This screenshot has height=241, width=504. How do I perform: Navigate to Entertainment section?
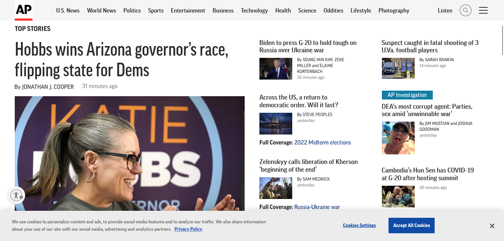pyautogui.click(x=188, y=10)
